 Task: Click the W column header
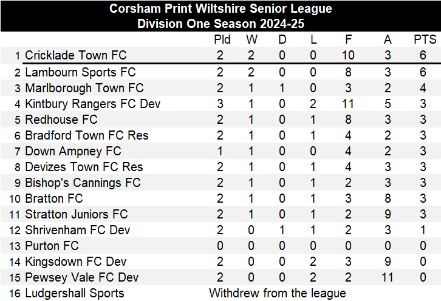point(251,39)
